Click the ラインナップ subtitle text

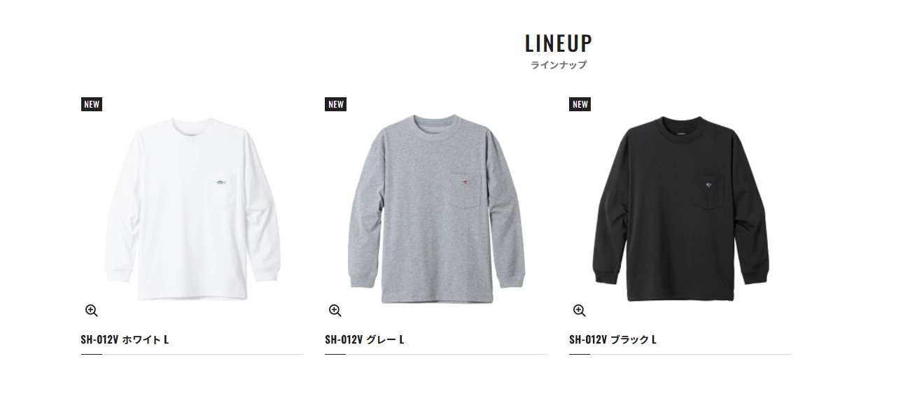[559, 65]
